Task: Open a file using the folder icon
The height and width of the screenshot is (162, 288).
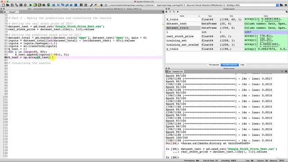Action: pos(8,5)
